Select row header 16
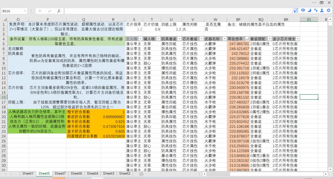 click(x=4, y=97)
